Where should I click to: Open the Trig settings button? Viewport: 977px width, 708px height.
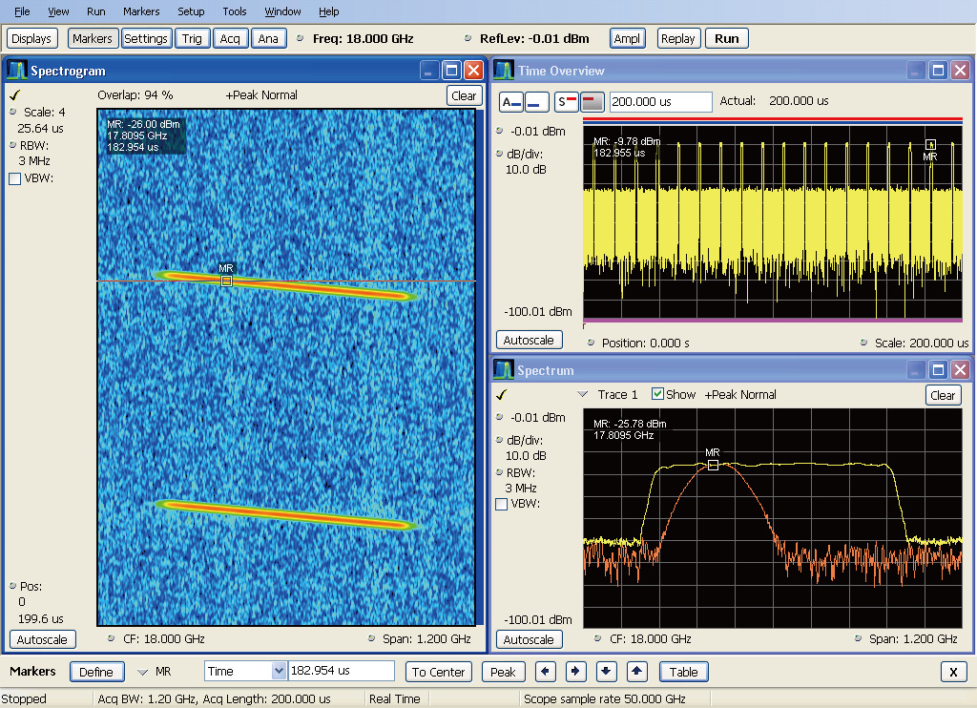click(192, 38)
